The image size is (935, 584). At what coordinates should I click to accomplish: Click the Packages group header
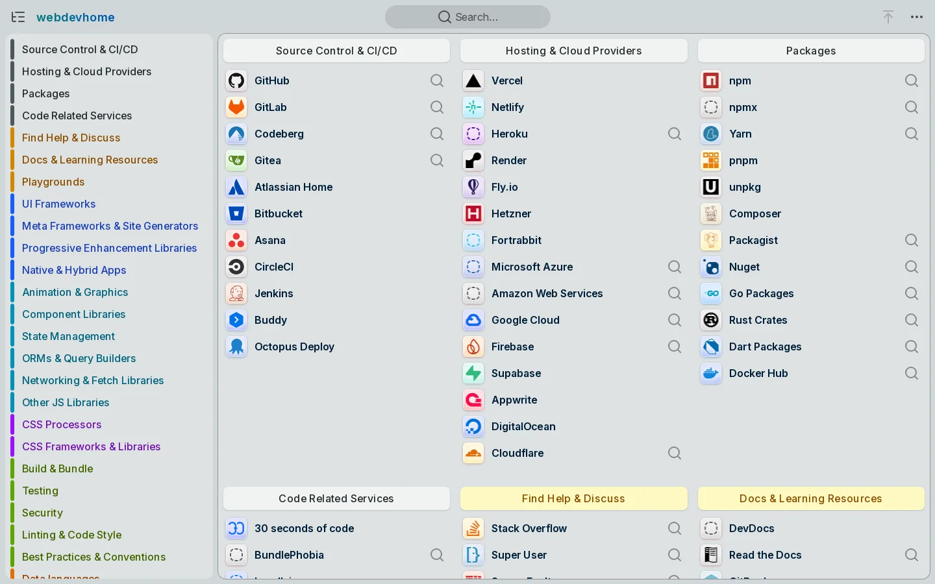pyautogui.click(x=811, y=51)
